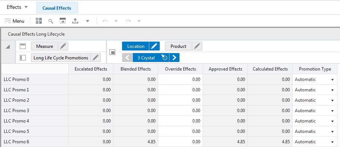Open Promotion Type dropdown for LLC Promo 3
The image size is (340, 147).
tap(333, 111)
